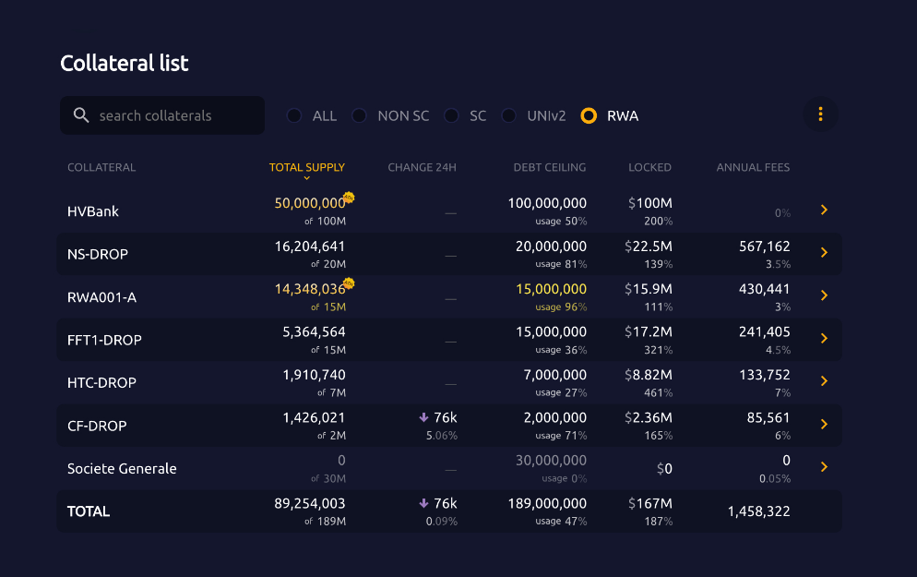Sort by LOCKED column header

(649, 167)
